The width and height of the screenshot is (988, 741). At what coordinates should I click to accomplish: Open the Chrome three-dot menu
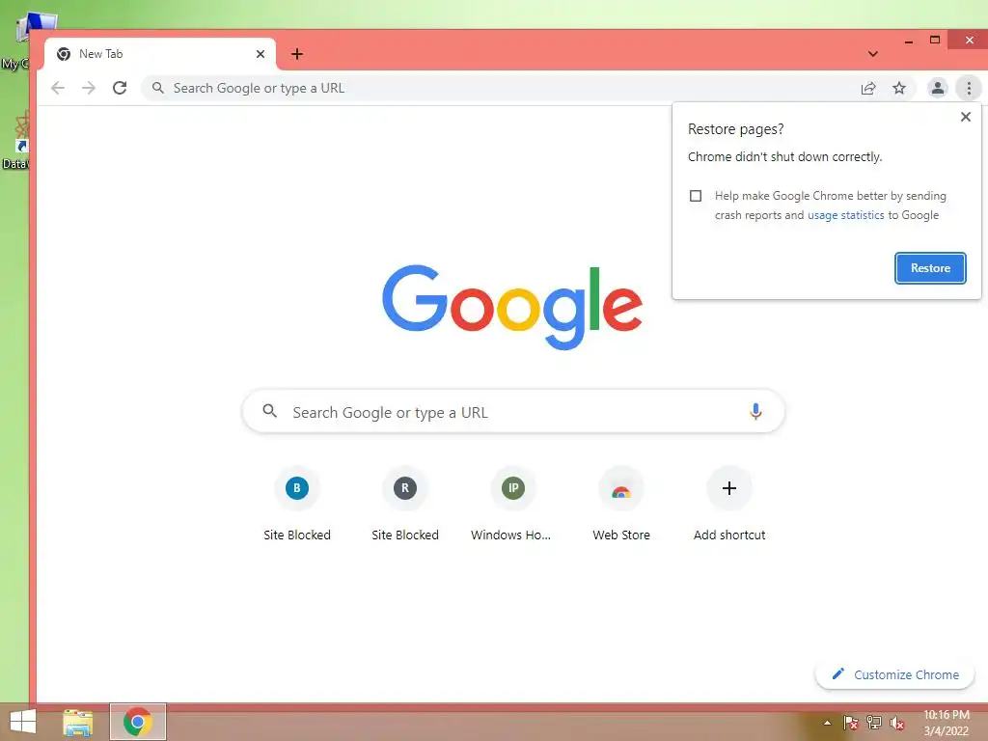click(969, 88)
